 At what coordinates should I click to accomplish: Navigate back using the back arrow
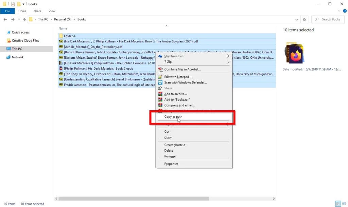(5, 19)
